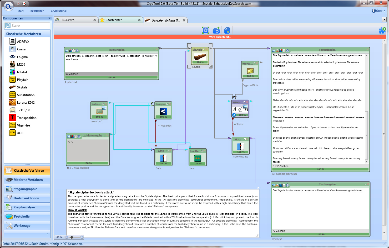
Task: Click the add-text document toolbar icon
Action: tap(227, 30)
